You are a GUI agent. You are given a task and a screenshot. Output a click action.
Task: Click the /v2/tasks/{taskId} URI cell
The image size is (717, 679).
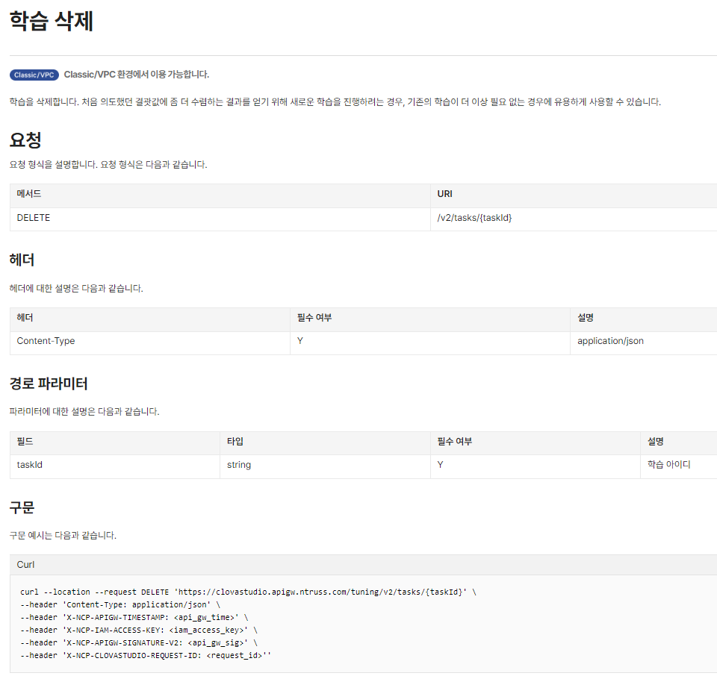click(574, 218)
